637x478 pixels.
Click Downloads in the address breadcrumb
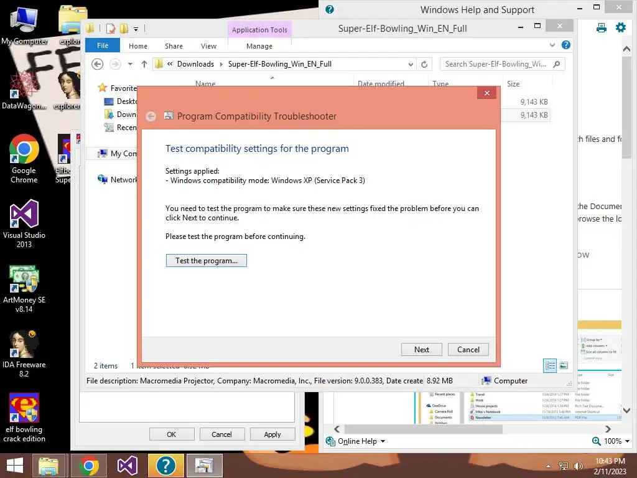pos(195,64)
